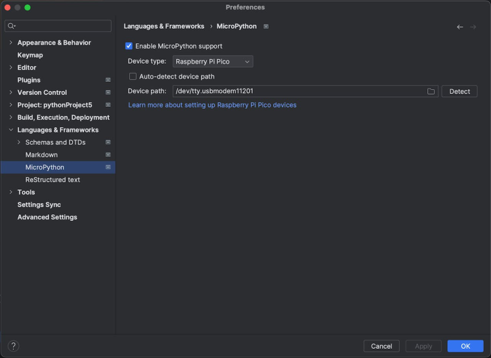Collapse the Languages & Frameworks section
This screenshot has height=358, width=491.
coord(11,130)
